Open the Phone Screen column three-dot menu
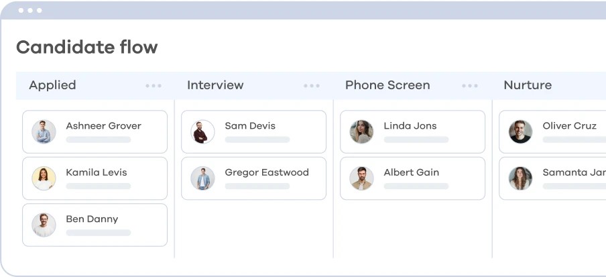 pyautogui.click(x=470, y=86)
